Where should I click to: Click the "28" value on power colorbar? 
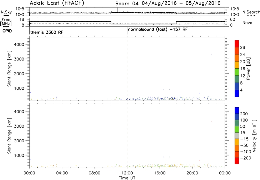[242, 47]
